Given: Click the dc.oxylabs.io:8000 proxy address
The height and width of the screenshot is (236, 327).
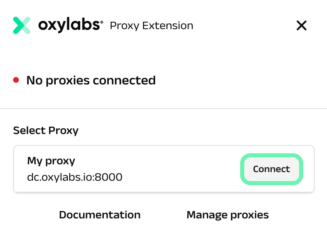Looking at the screenshot, I should click(x=75, y=177).
